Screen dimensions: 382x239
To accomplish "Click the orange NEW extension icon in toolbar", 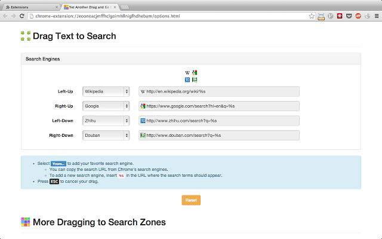I will click(x=321, y=16).
